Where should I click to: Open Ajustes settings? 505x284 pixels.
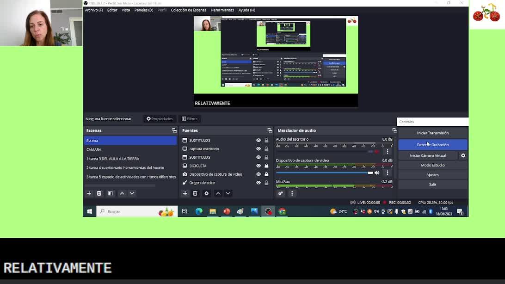(x=432, y=175)
